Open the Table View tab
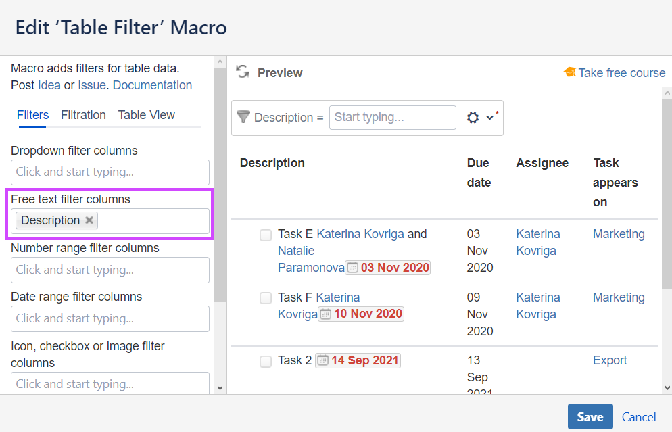Viewport: 672px width, 432px height. point(147,115)
